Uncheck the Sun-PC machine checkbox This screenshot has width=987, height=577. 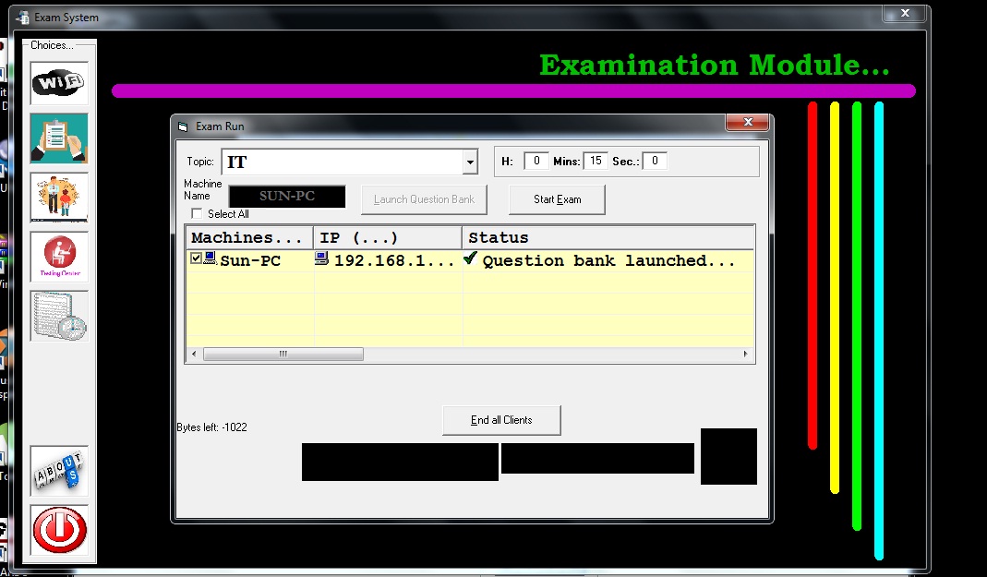[196, 258]
